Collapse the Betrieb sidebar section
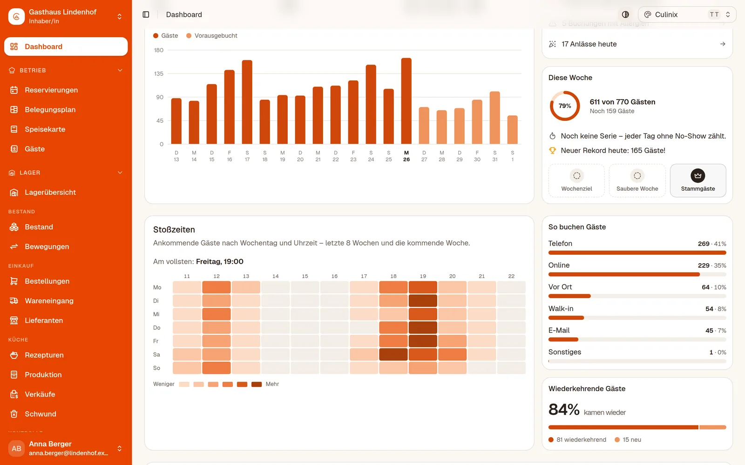The height and width of the screenshot is (465, 745). pos(66,70)
